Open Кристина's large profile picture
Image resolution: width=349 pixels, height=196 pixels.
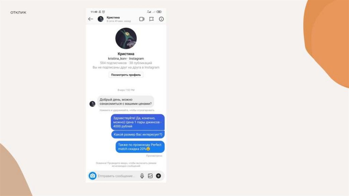[126, 38]
